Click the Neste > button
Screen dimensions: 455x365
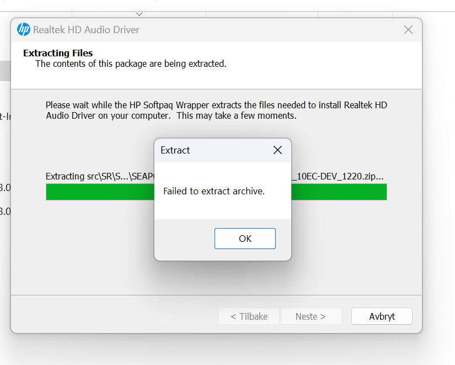[311, 316]
